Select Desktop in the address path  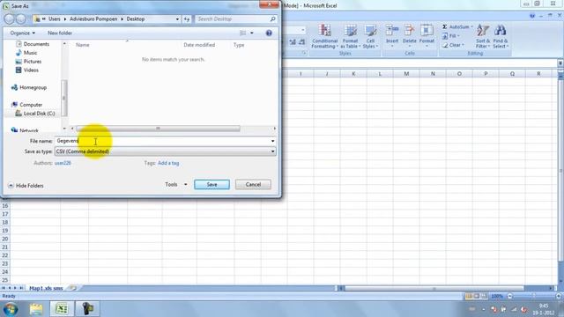coord(135,18)
